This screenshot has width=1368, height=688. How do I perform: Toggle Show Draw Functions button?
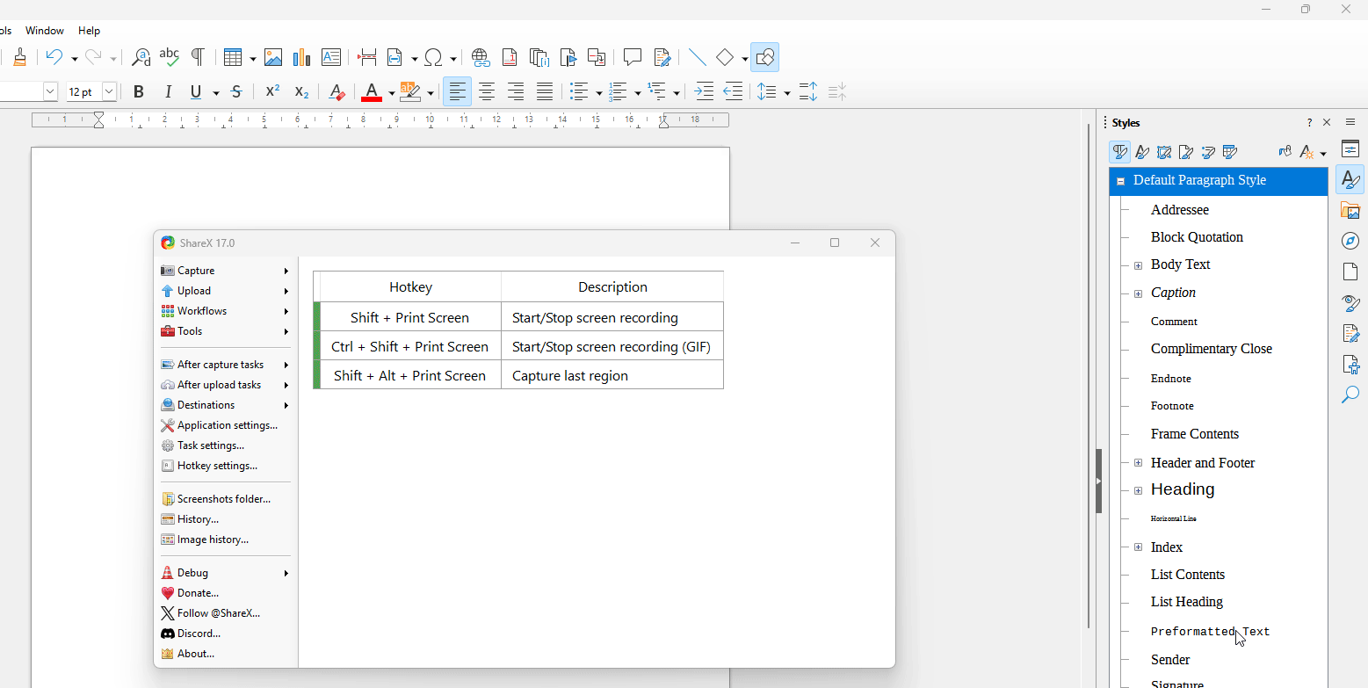pyautogui.click(x=764, y=58)
